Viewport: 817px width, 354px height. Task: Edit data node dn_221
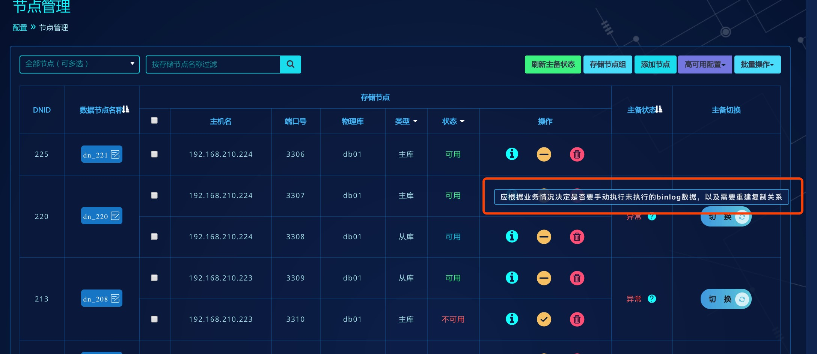click(x=115, y=154)
